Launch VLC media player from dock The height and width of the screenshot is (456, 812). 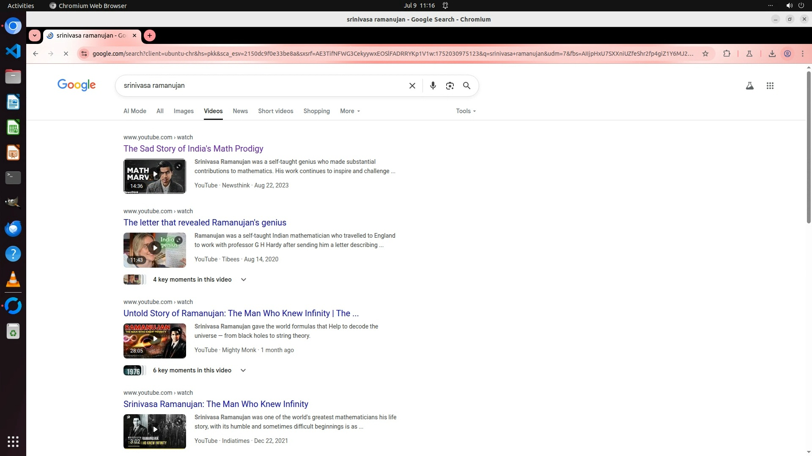point(13,279)
